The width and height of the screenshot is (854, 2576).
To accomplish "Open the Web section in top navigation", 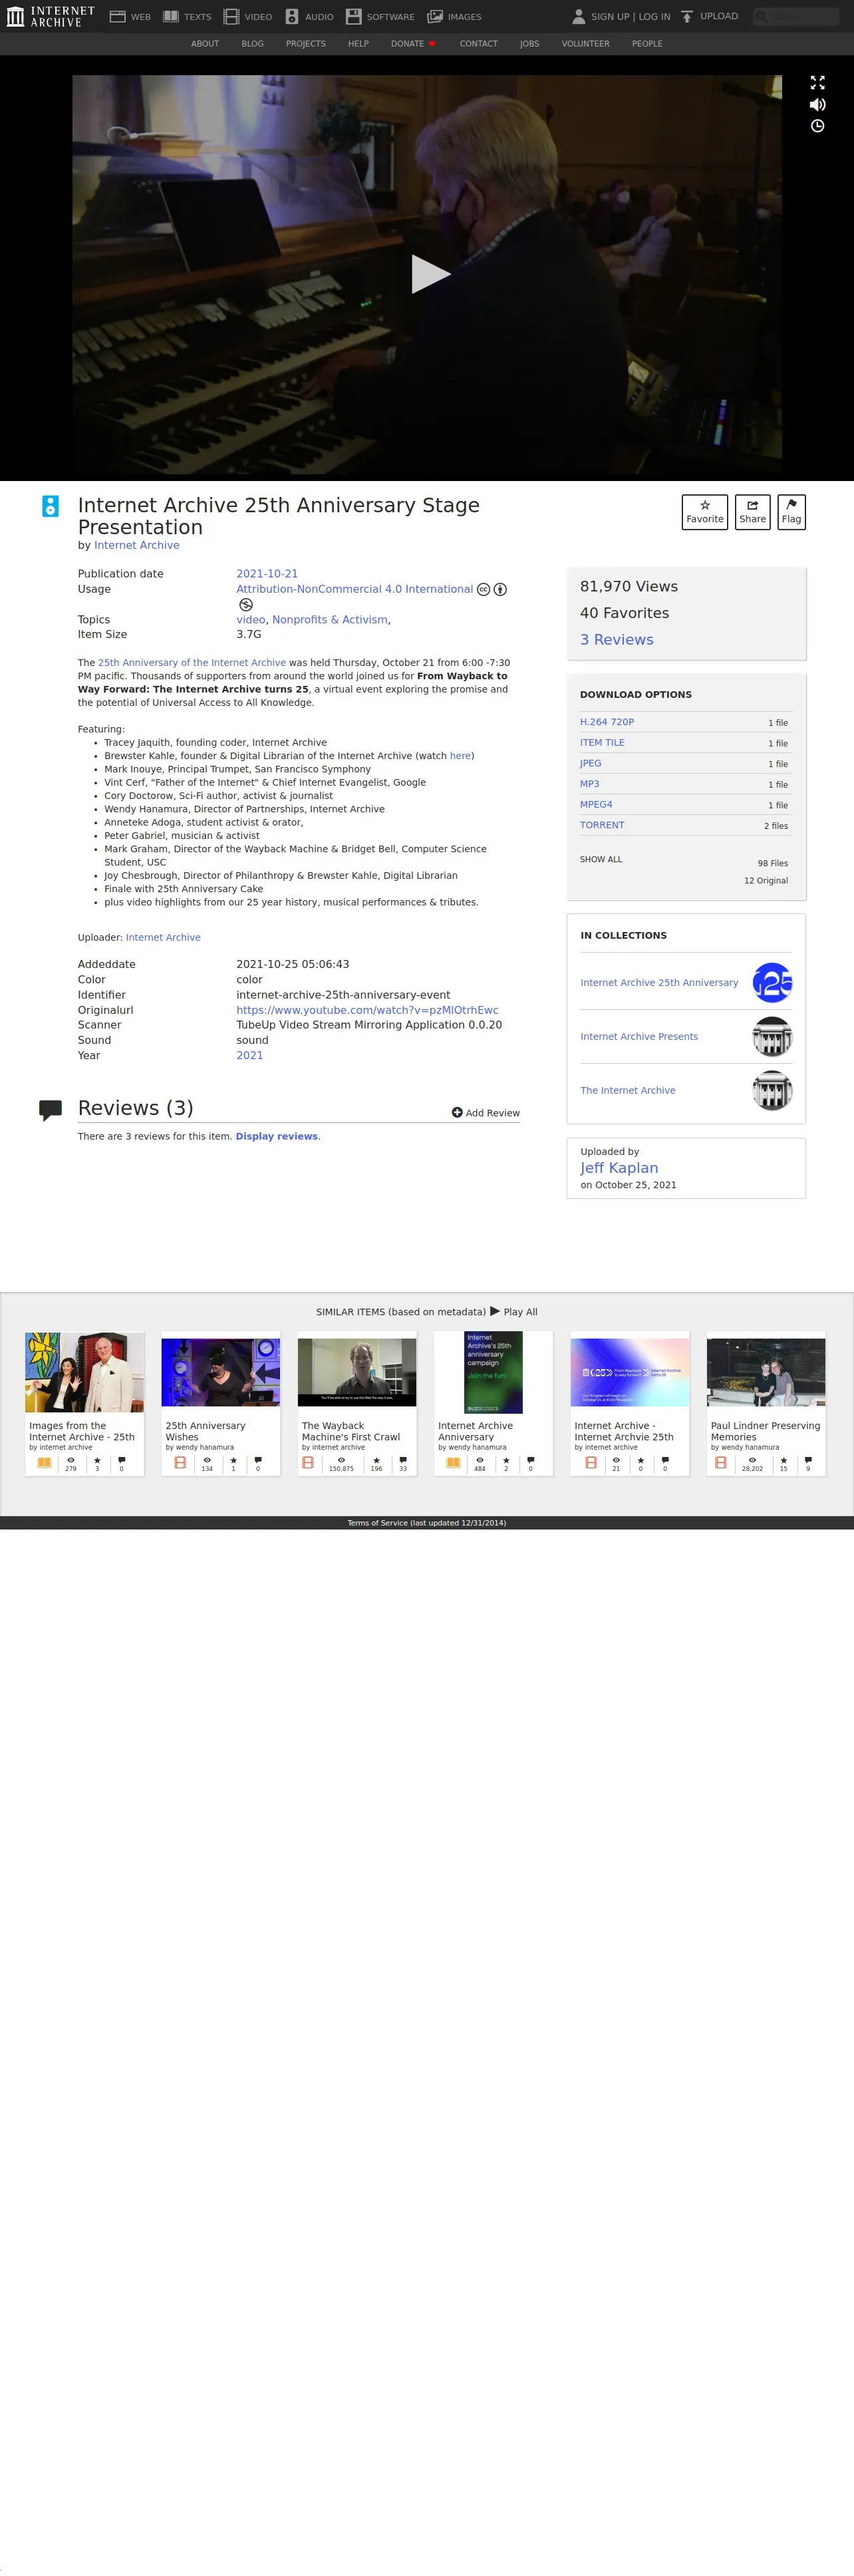I will point(130,17).
